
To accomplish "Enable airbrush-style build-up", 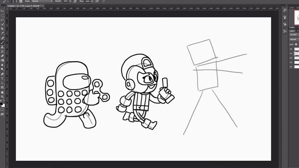I will click(97, 1).
